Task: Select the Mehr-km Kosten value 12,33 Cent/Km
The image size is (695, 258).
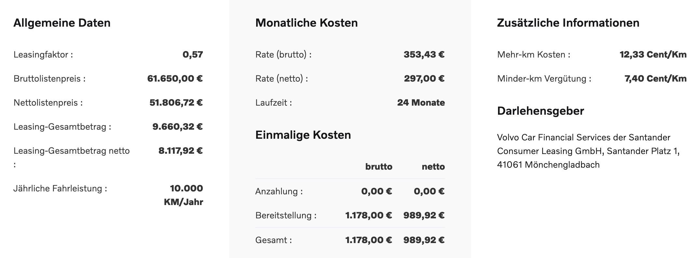Action: pos(653,55)
